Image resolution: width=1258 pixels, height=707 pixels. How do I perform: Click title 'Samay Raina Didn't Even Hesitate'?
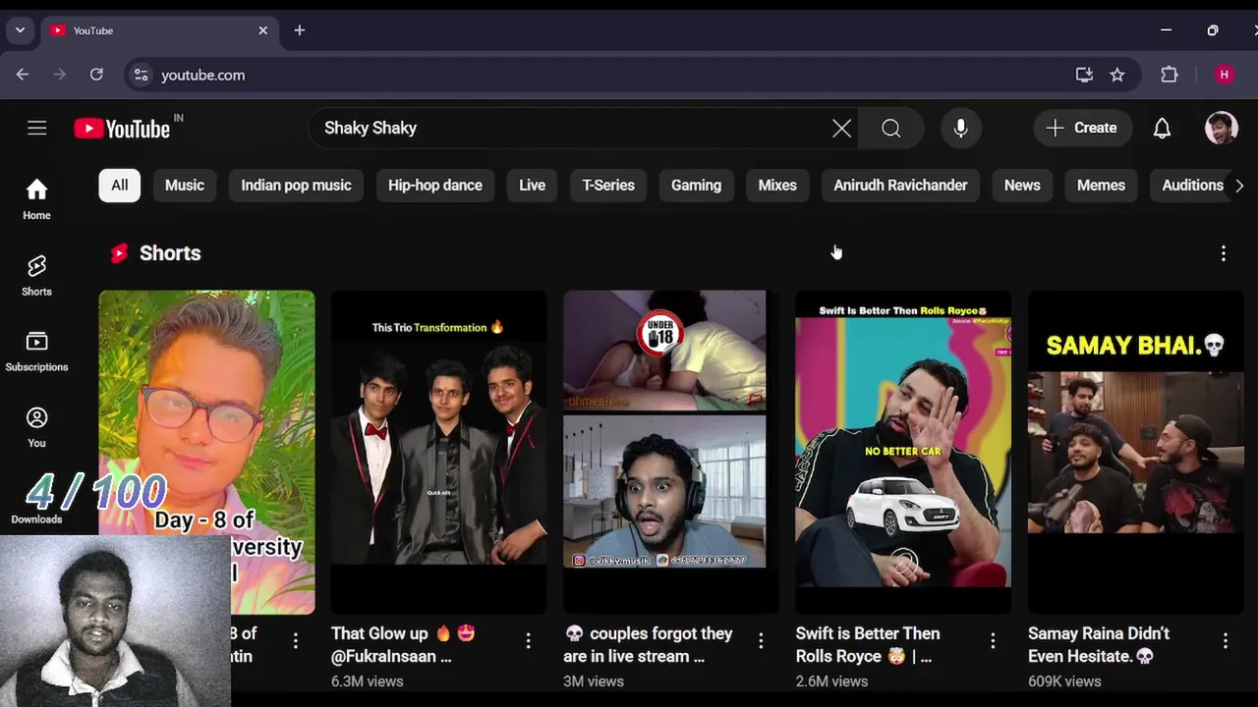(x=1099, y=645)
